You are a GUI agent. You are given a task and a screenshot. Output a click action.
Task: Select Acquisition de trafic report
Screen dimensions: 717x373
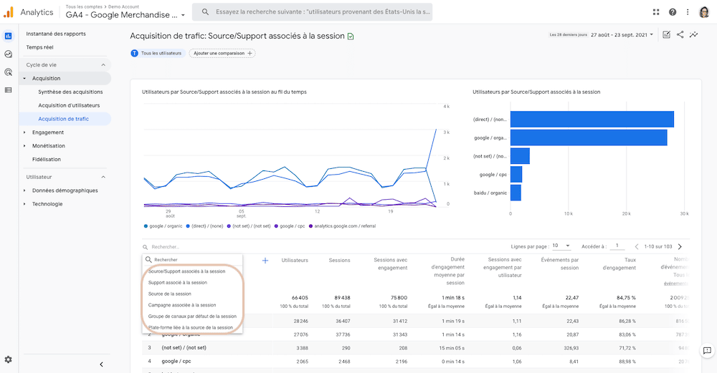point(64,119)
